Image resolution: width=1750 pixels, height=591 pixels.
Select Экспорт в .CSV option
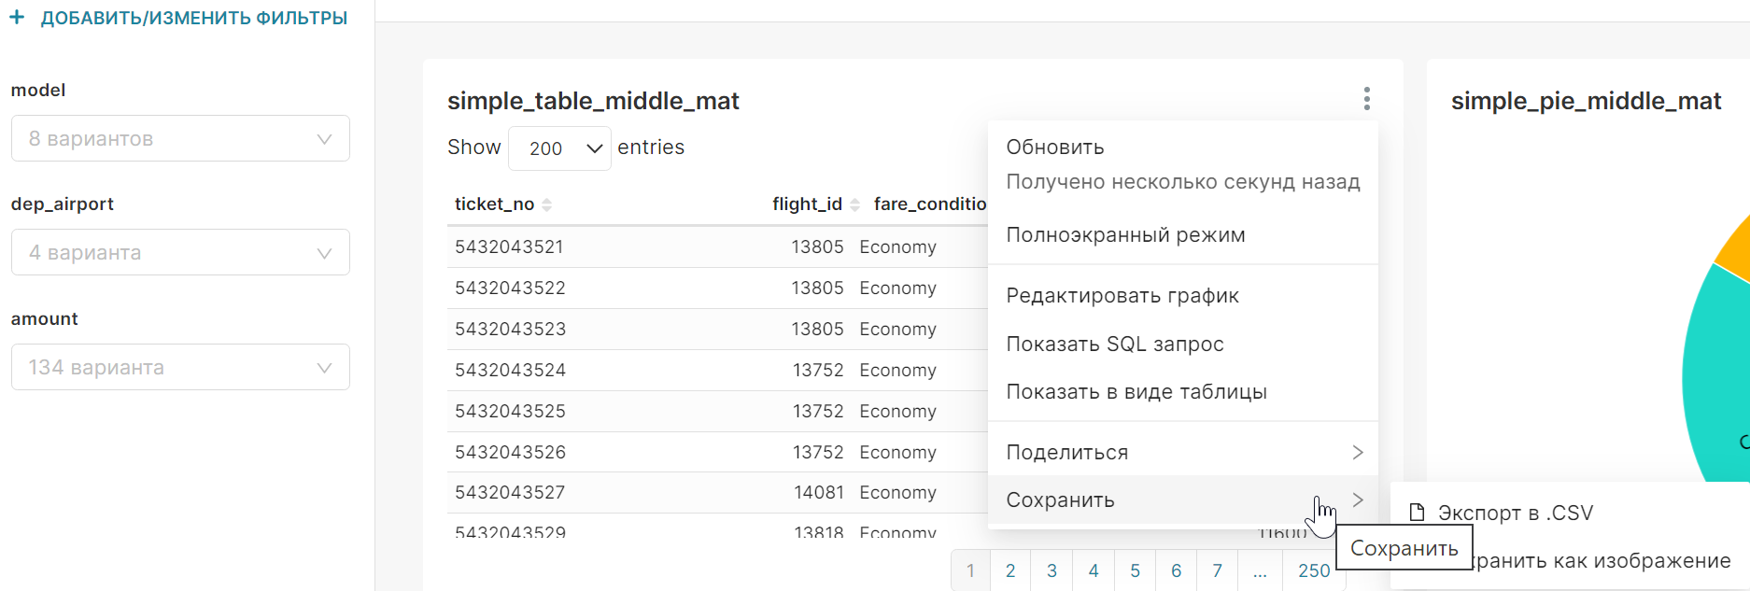tap(1516, 513)
